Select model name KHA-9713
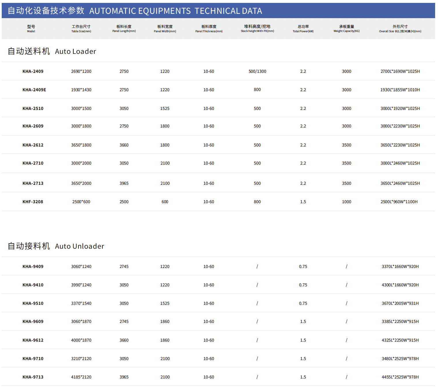The image size is (438, 388). pos(33,377)
